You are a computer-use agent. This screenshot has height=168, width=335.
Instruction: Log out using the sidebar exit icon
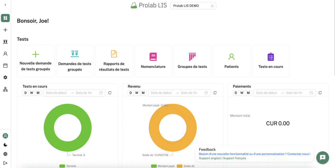(x=5, y=163)
